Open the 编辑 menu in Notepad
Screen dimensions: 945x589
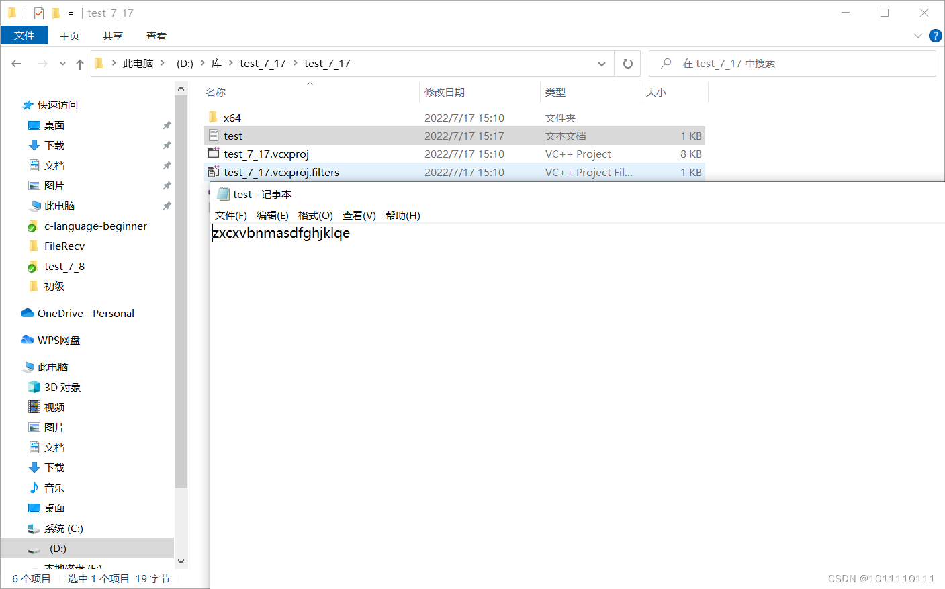point(271,216)
